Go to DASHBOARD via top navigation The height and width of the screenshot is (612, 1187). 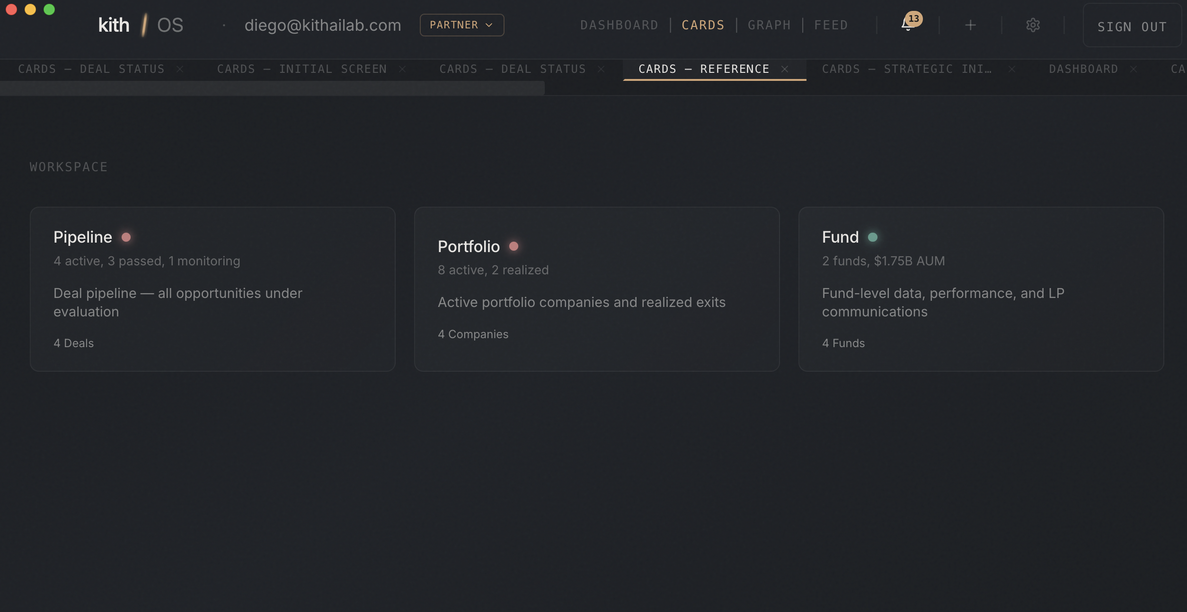620,25
